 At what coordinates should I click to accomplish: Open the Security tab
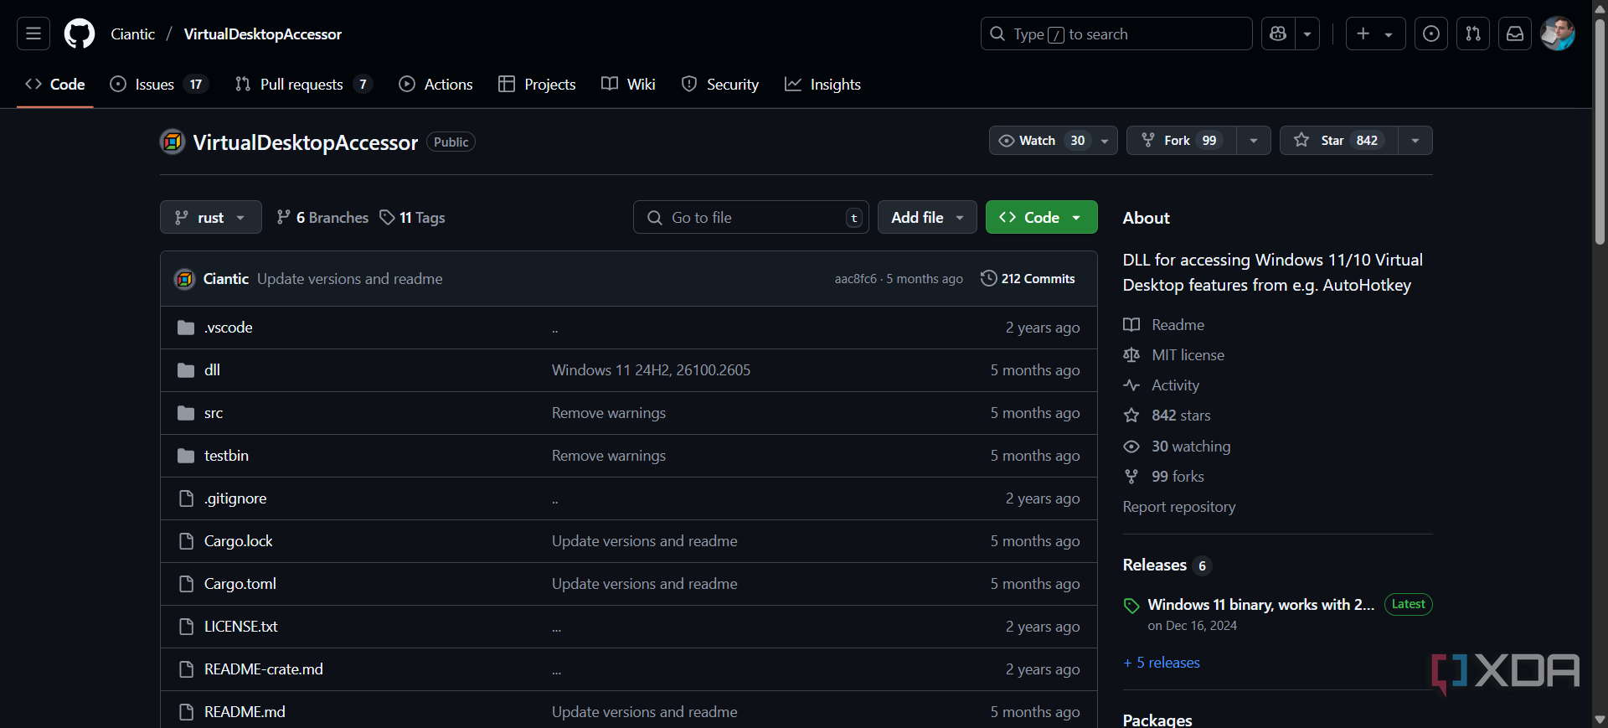pos(720,85)
